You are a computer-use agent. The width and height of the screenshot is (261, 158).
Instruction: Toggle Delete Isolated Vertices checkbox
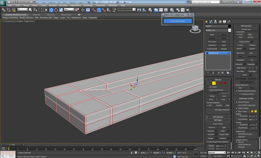pos(236,91)
